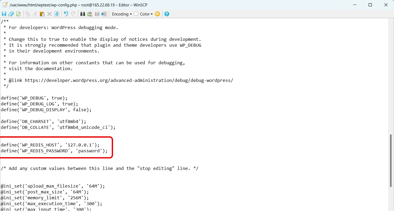Click the vertical scrollbar thumb

tap(391, 160)
